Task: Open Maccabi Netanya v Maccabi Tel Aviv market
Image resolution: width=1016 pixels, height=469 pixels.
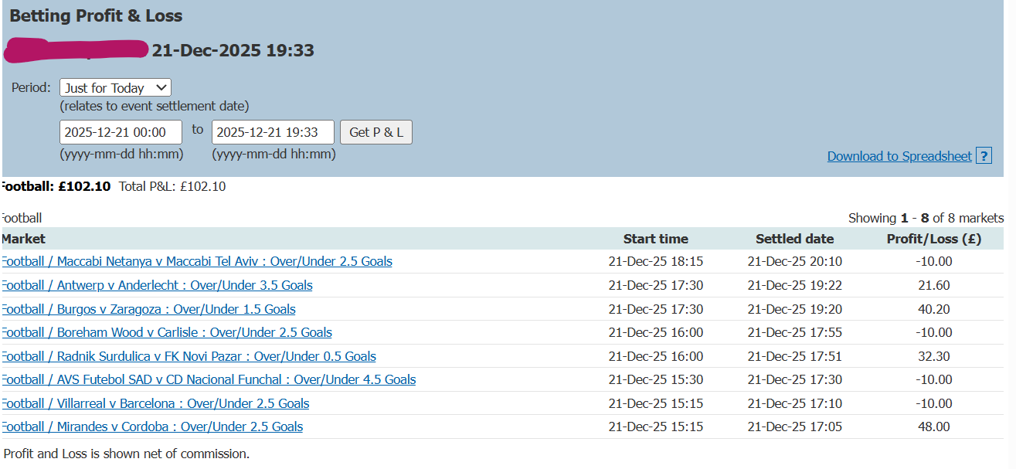Action: click(197, 261)
